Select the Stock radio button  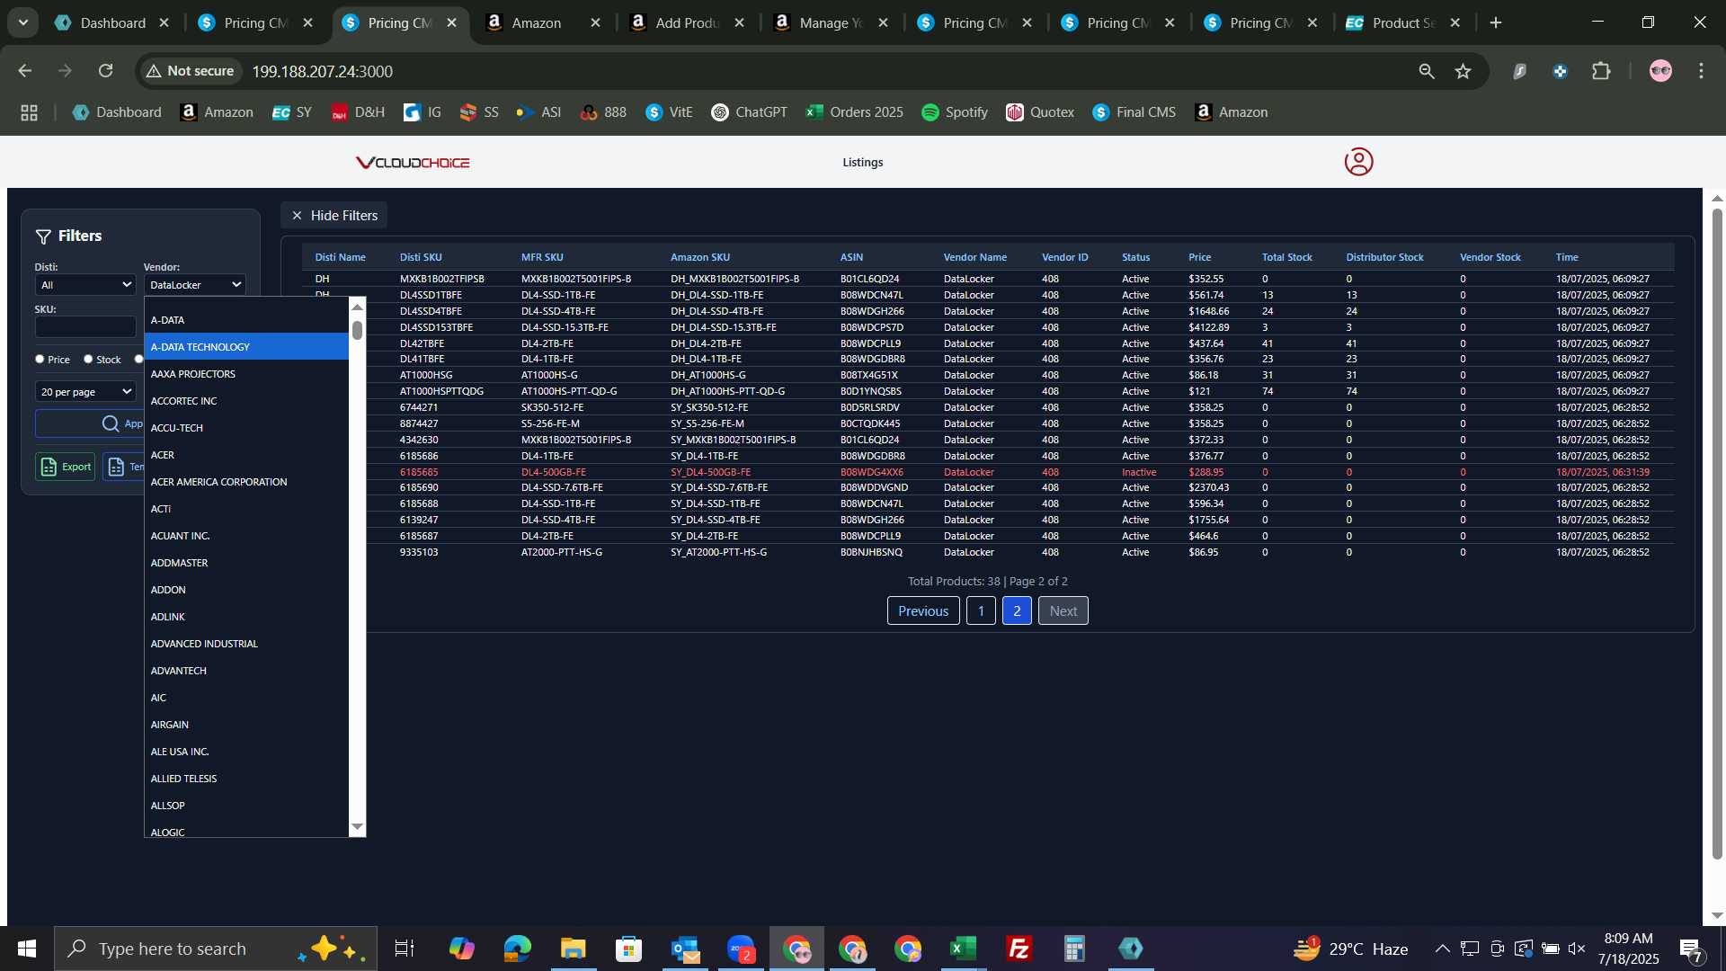[88, 359]
